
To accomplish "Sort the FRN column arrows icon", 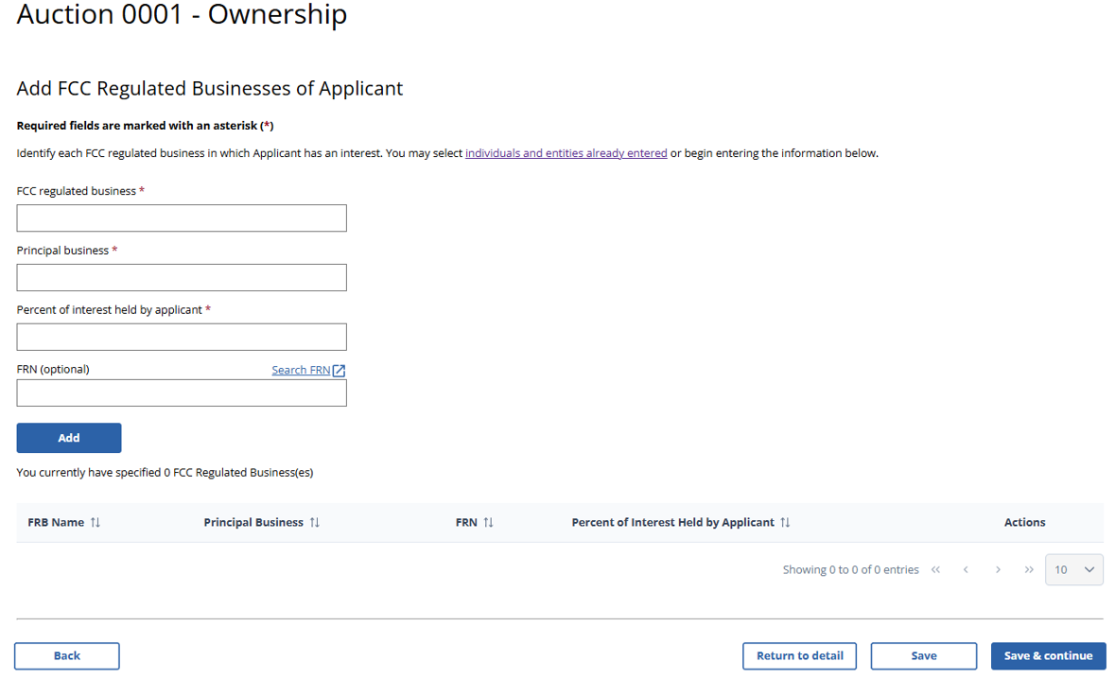I will (x=489, y=523).
